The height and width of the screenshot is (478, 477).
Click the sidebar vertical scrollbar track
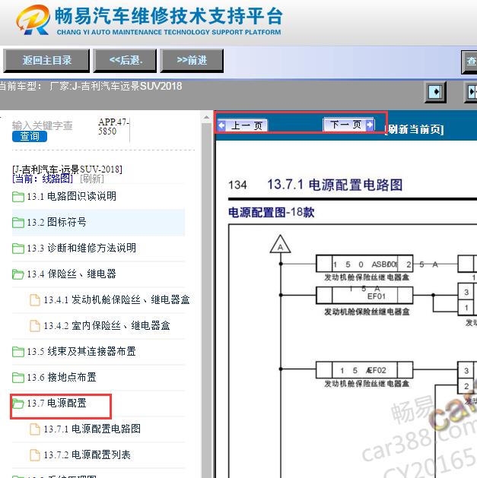[207, 300]
